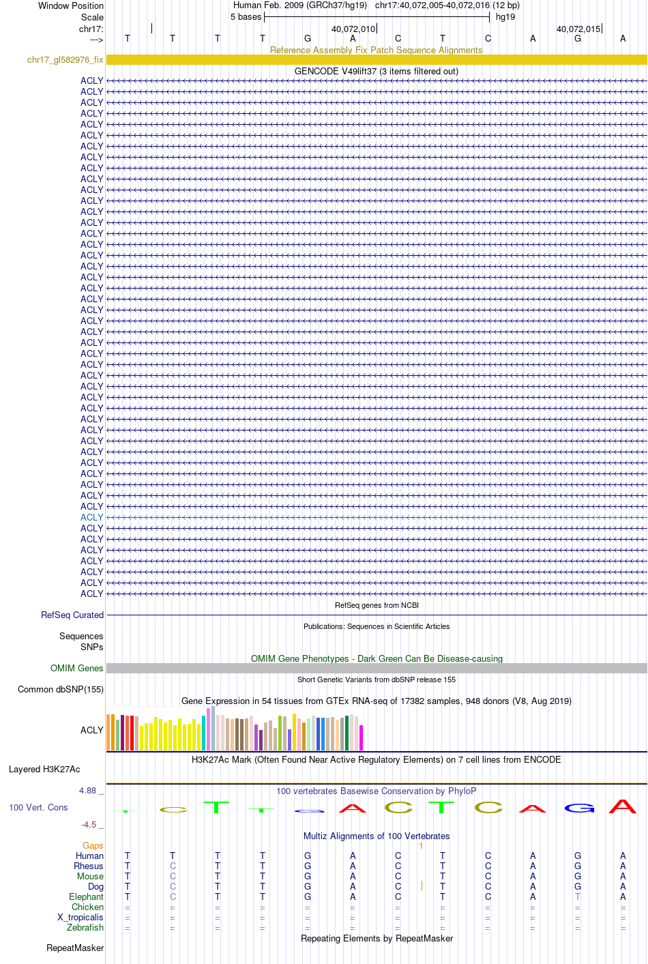Click the Dog alignment row label
The height and width of the screenshot is (964, 648).
click(x=96, y=886)
